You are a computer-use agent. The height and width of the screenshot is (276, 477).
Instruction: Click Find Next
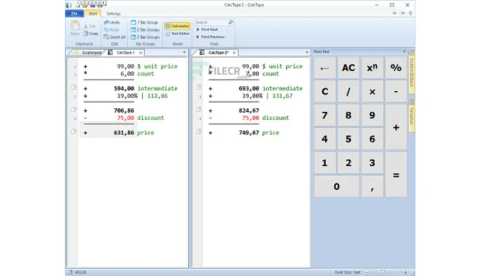[x=207, y=30]
